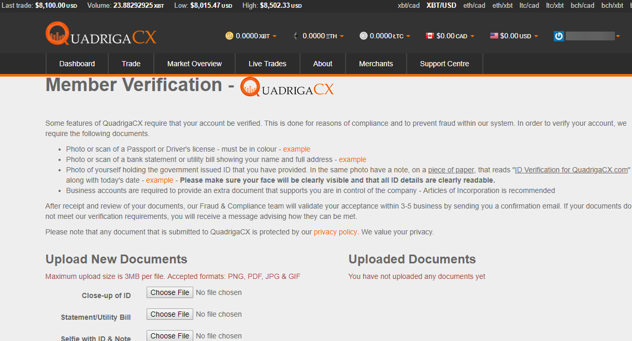Click the 'Upload New Documents' heading
This screenshot has width=632, height=341.
coord(117,259)
